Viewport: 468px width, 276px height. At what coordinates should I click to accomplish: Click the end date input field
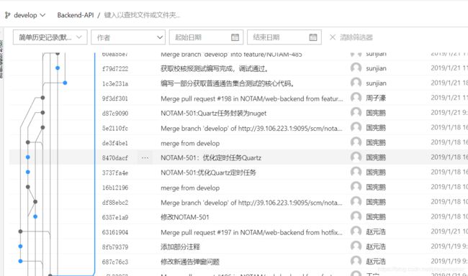pos(284,37)
